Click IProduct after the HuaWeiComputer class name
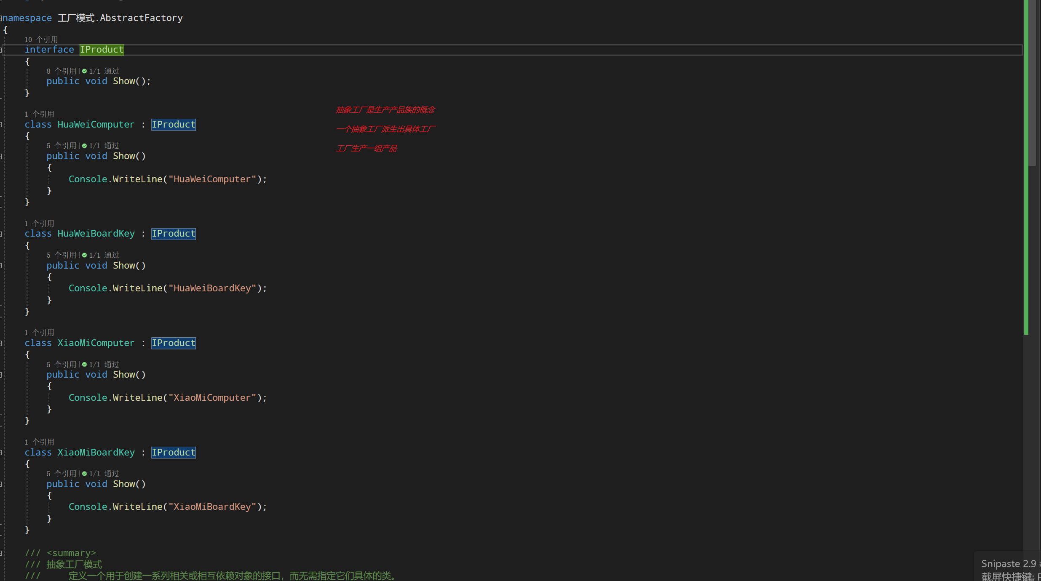1041x581 pixels. (174, 125)
